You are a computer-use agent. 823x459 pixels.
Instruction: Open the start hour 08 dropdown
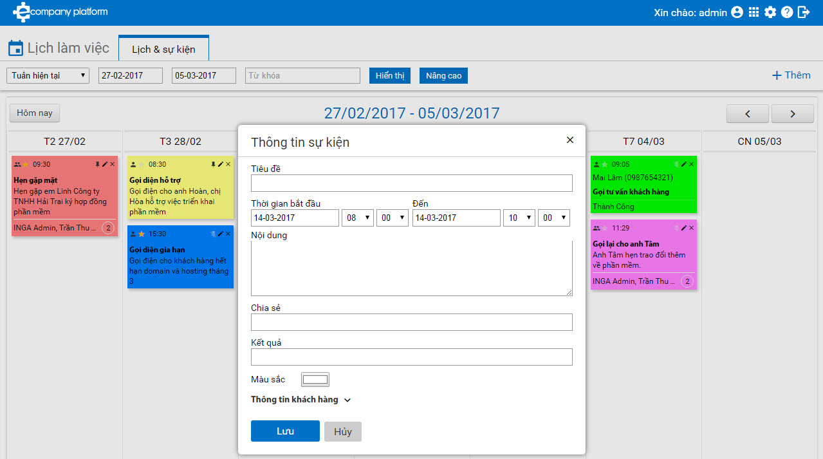click(x=358, y=218)
